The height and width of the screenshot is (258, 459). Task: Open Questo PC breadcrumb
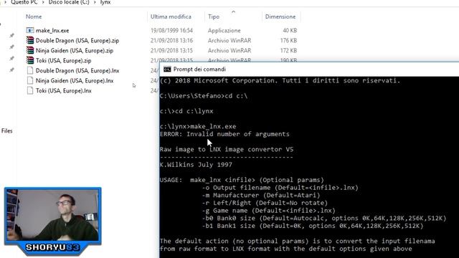click(24, 2)
